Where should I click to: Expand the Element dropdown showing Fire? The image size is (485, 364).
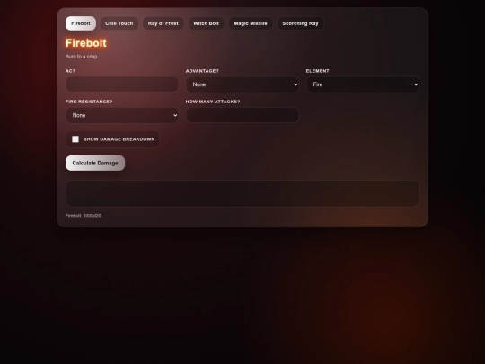pos(363,84)
